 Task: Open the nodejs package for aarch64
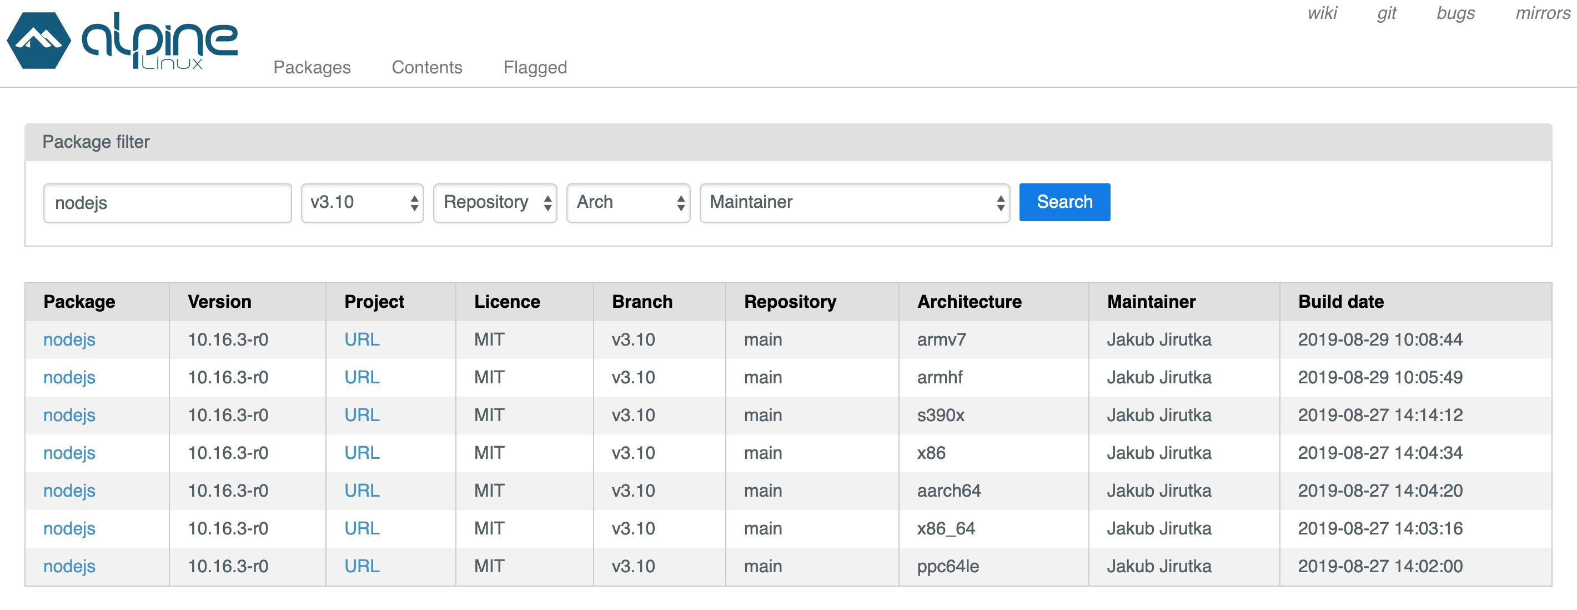68,490
